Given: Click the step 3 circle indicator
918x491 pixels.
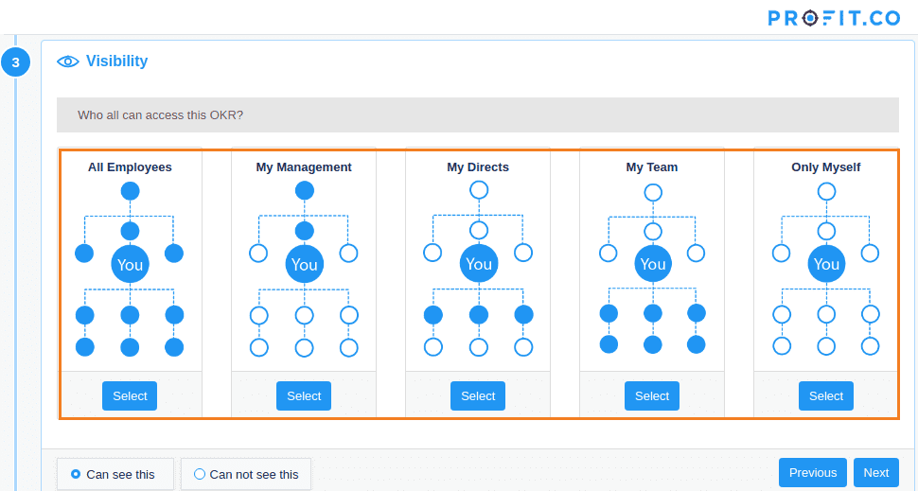Looking at the screenshot, I should [15, 62].
